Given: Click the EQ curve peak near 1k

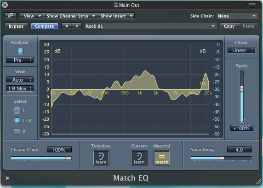Looking at the screenshot, I should pos(145,71).
